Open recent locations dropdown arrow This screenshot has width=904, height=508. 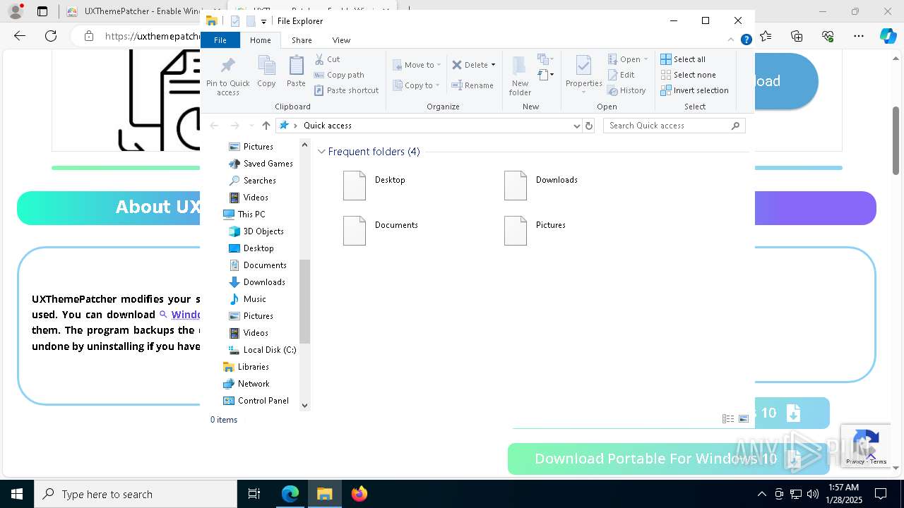click(x=251, y=126)
